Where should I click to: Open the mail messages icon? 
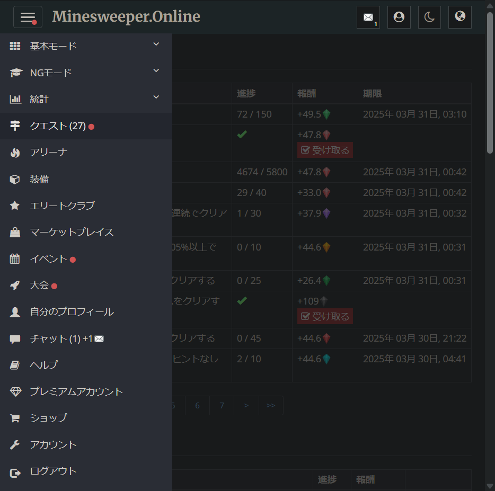(x=368, y=17)
